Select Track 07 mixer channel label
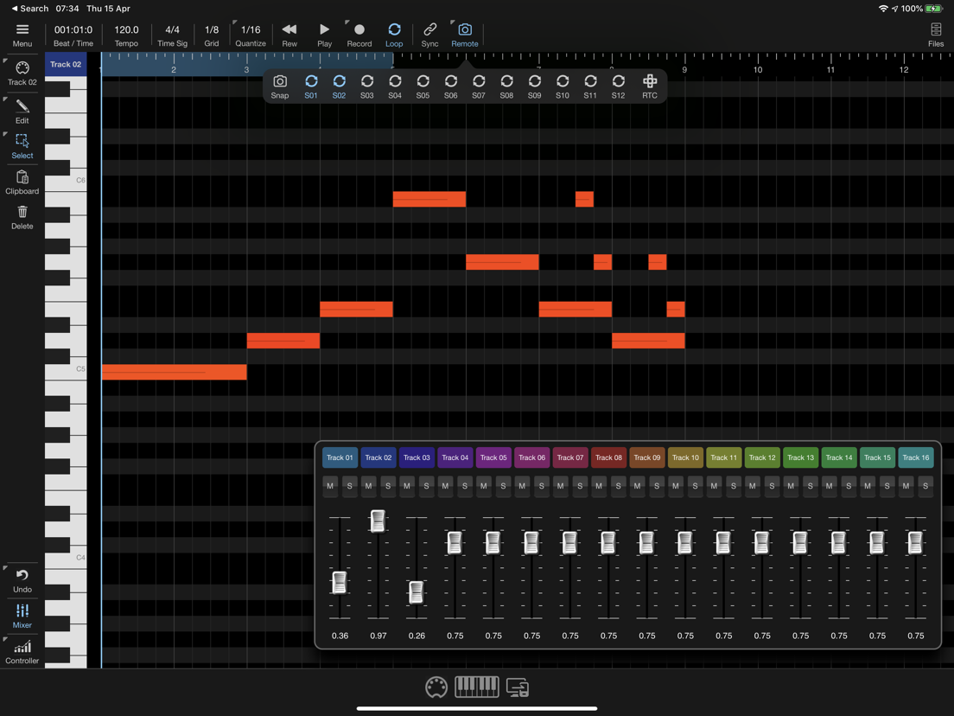Screen dimensions: 954x716 pyautogui.click(x=570, y=457)
